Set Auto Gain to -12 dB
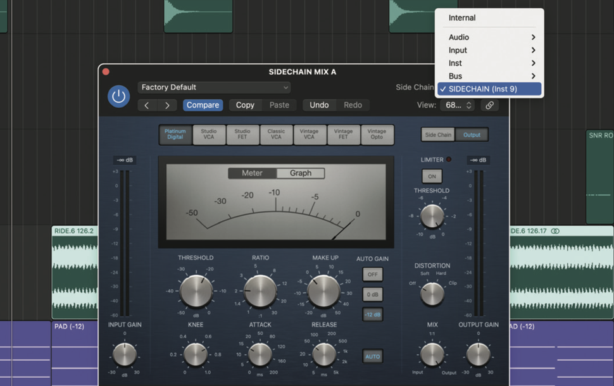The width and height of the screenshot is (614, 386). pyautogui.click(x=372, y=314)
